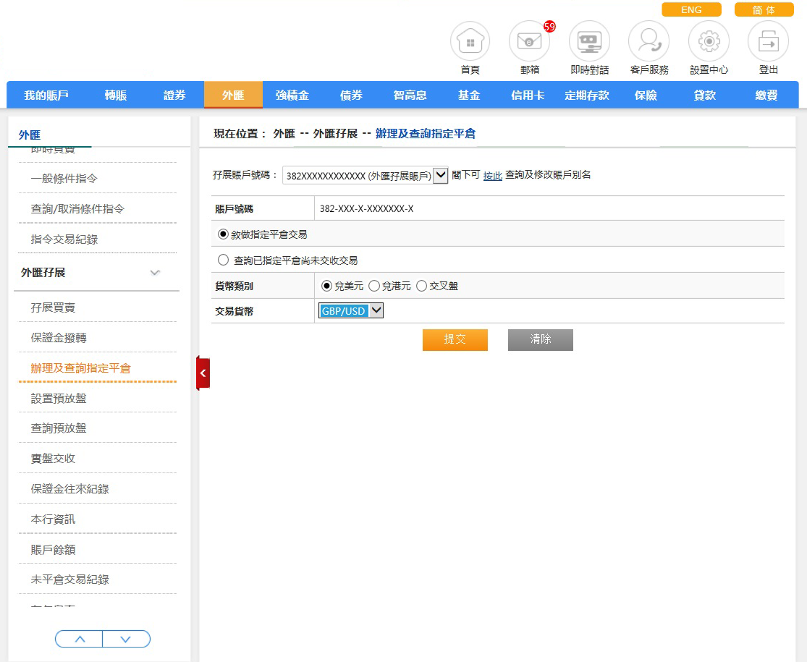Image resolution: width=807 pixels, height=662 pixels.
Task: Go to the 首頁 home icon
Action: coord(470,42)
